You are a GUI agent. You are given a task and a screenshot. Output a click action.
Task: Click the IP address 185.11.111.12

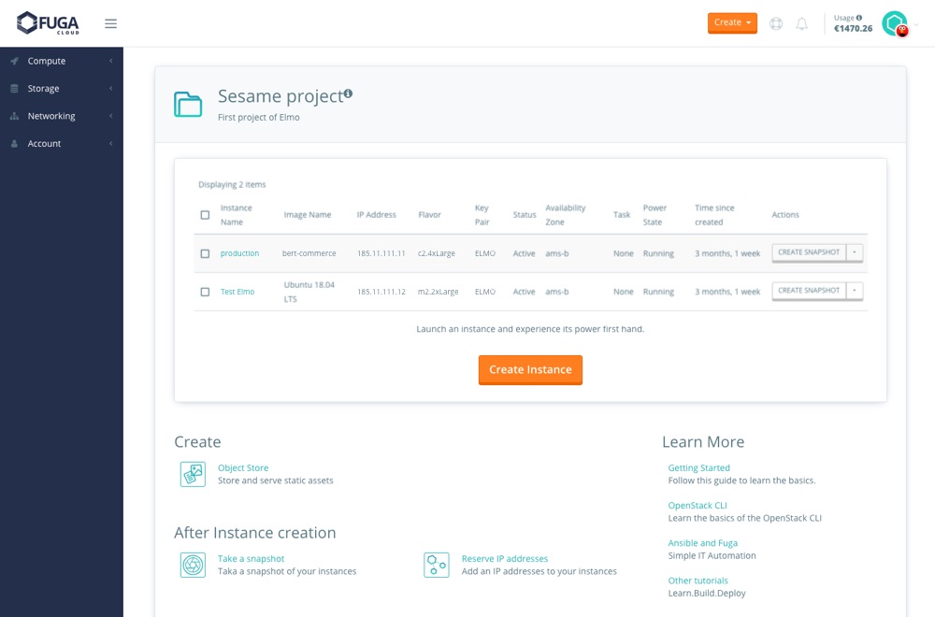point(381,292)
